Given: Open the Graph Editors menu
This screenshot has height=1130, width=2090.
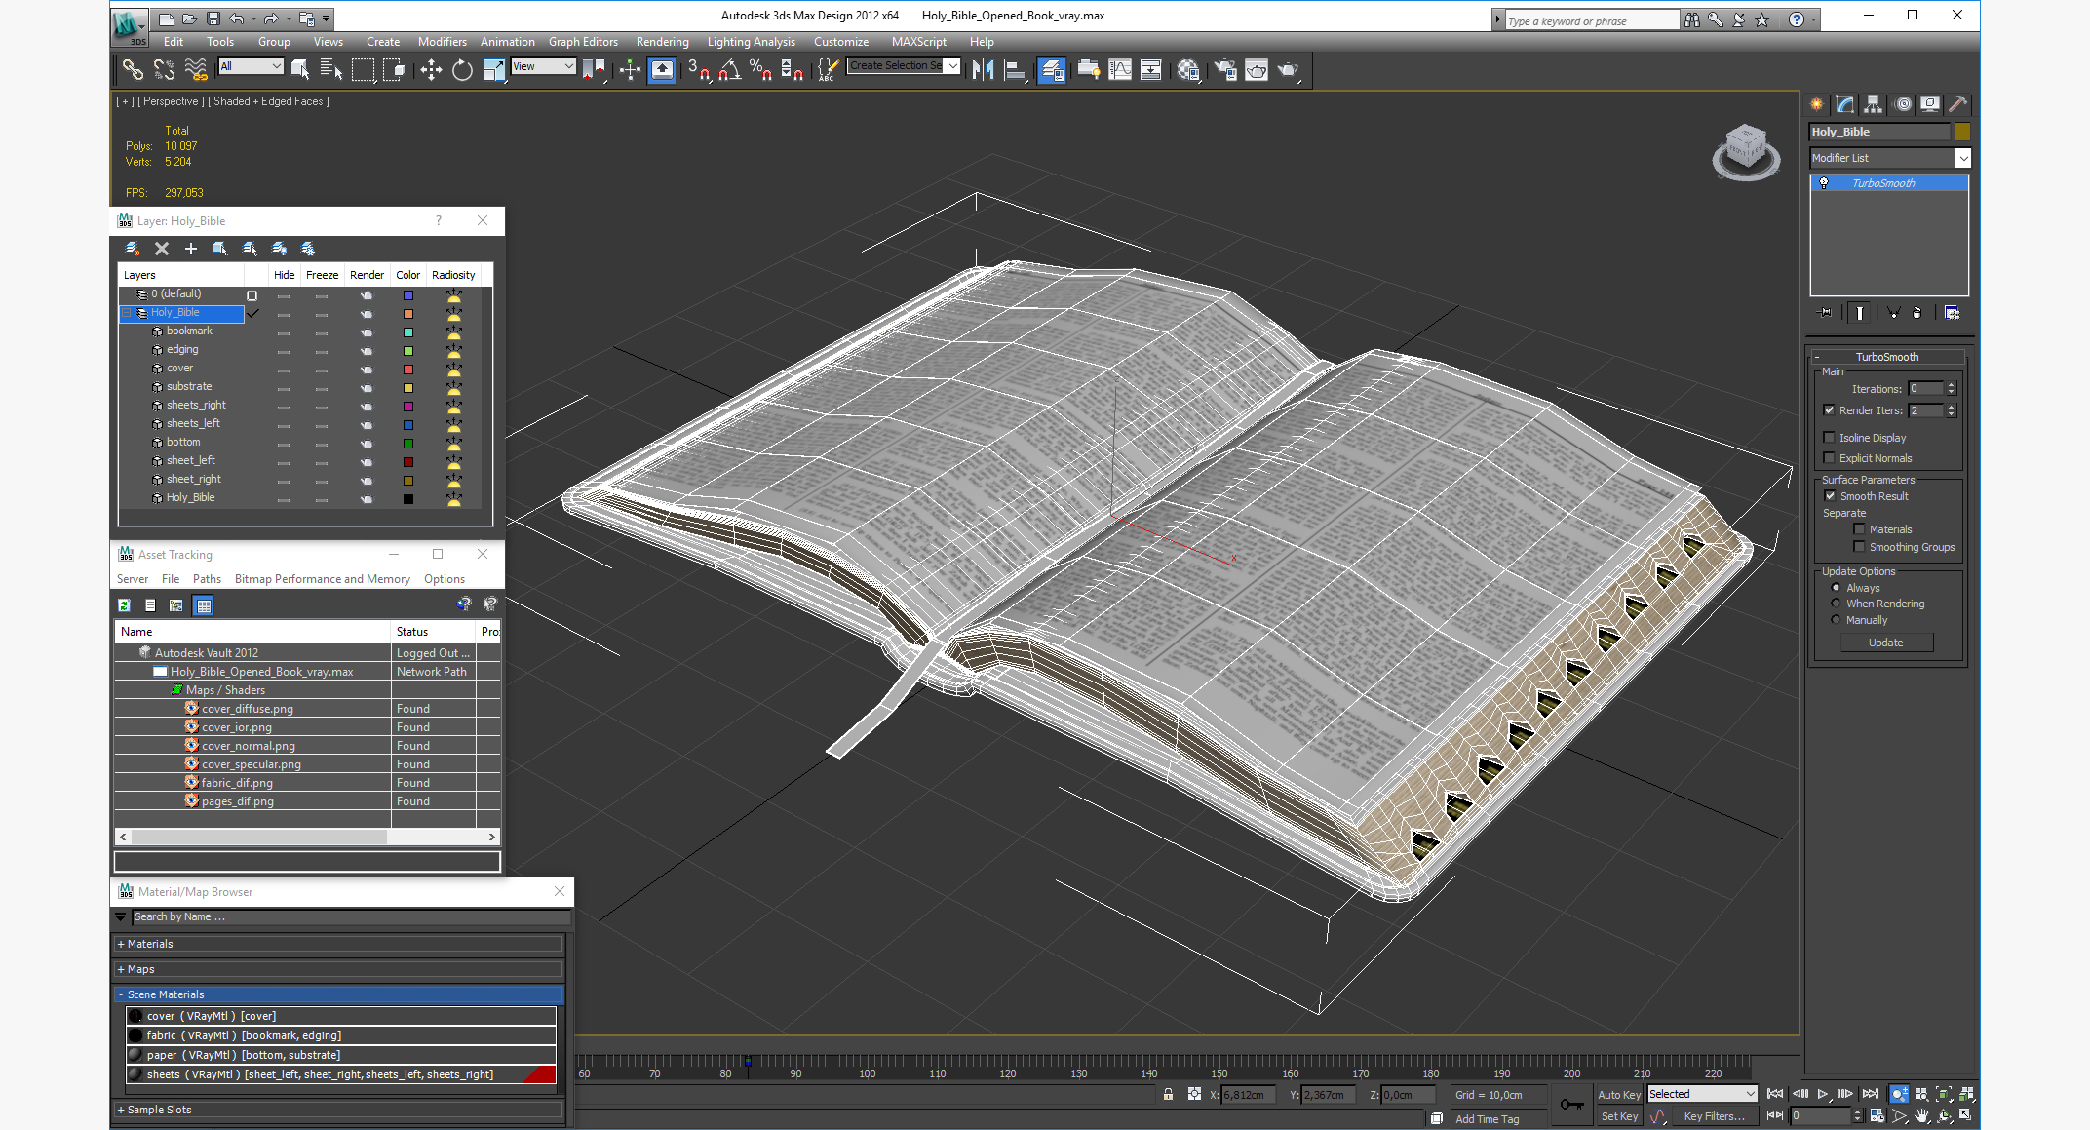Looking at the screenshot, I should pos(583,42).
